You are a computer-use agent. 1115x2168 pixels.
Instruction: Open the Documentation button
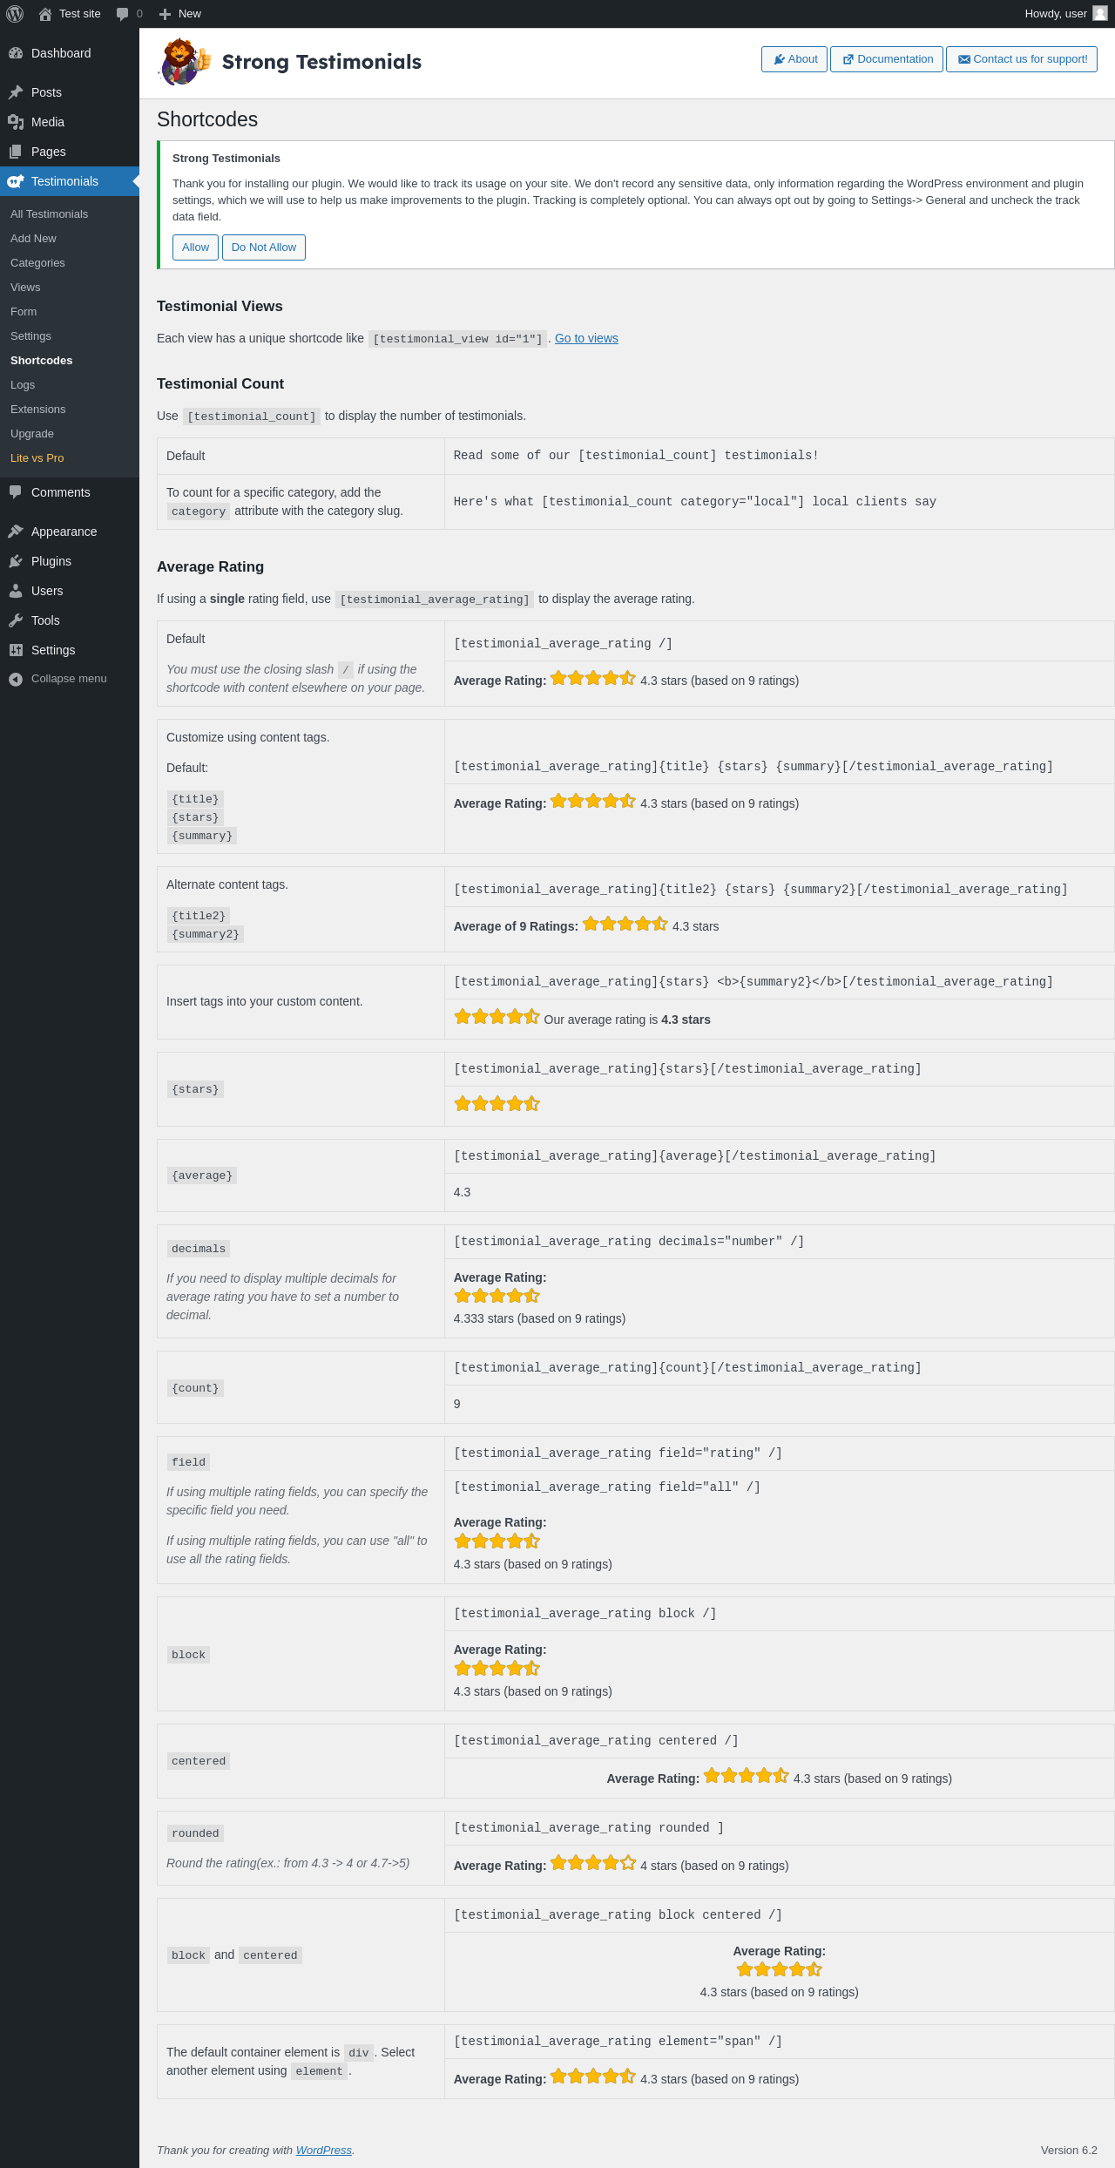pyautogui.click(x=886, y=59)
